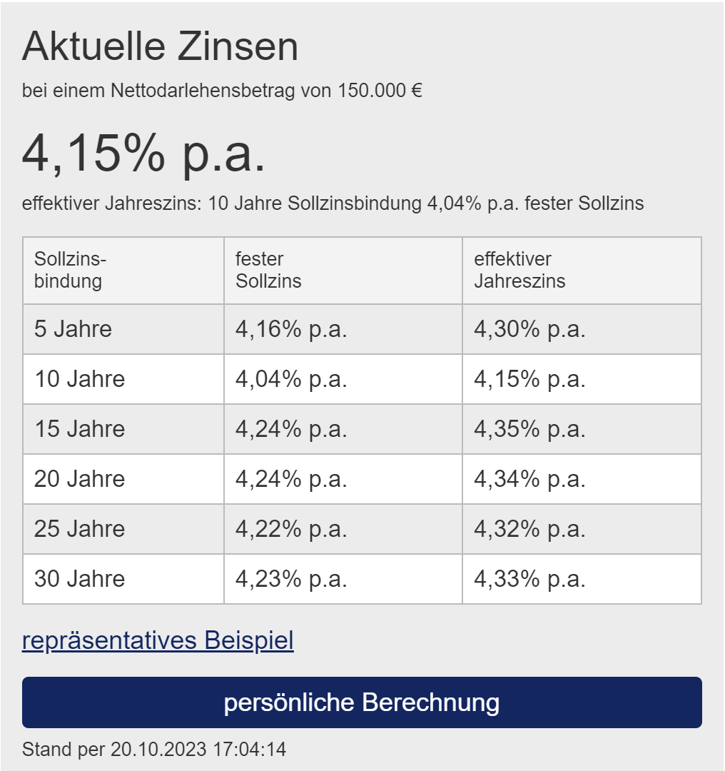The image size is (725, 771).
Task: Pick the 20 Jahre row label
Action: pos(79,479)
